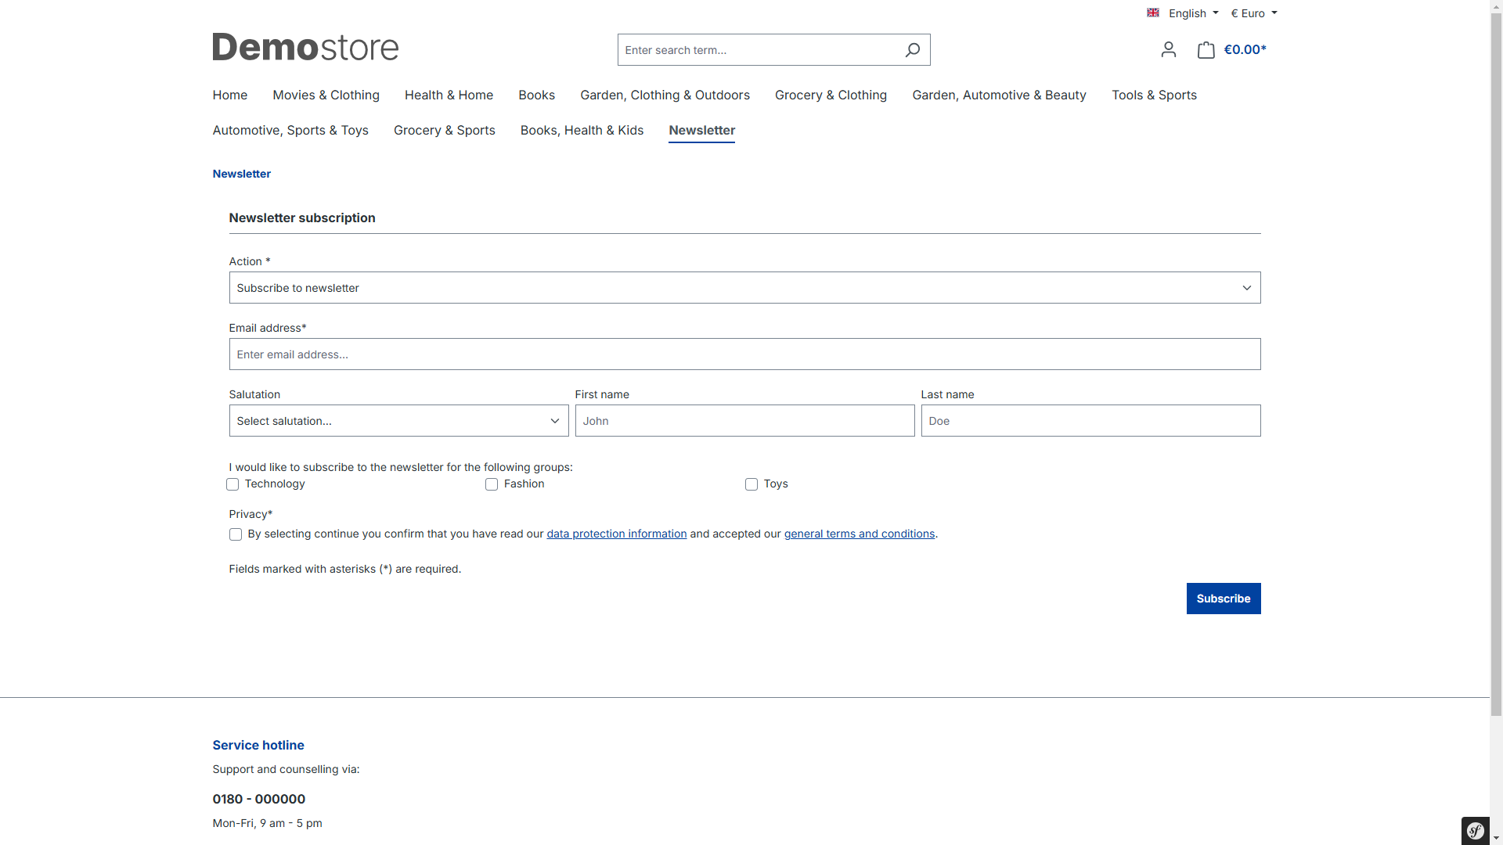Click the Demostore logo
Viewport: 1503px width, 845px height.
click(x=305, y=47)
